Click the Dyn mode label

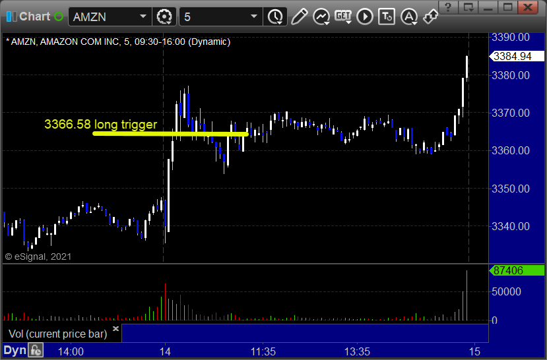pos(15,350)
